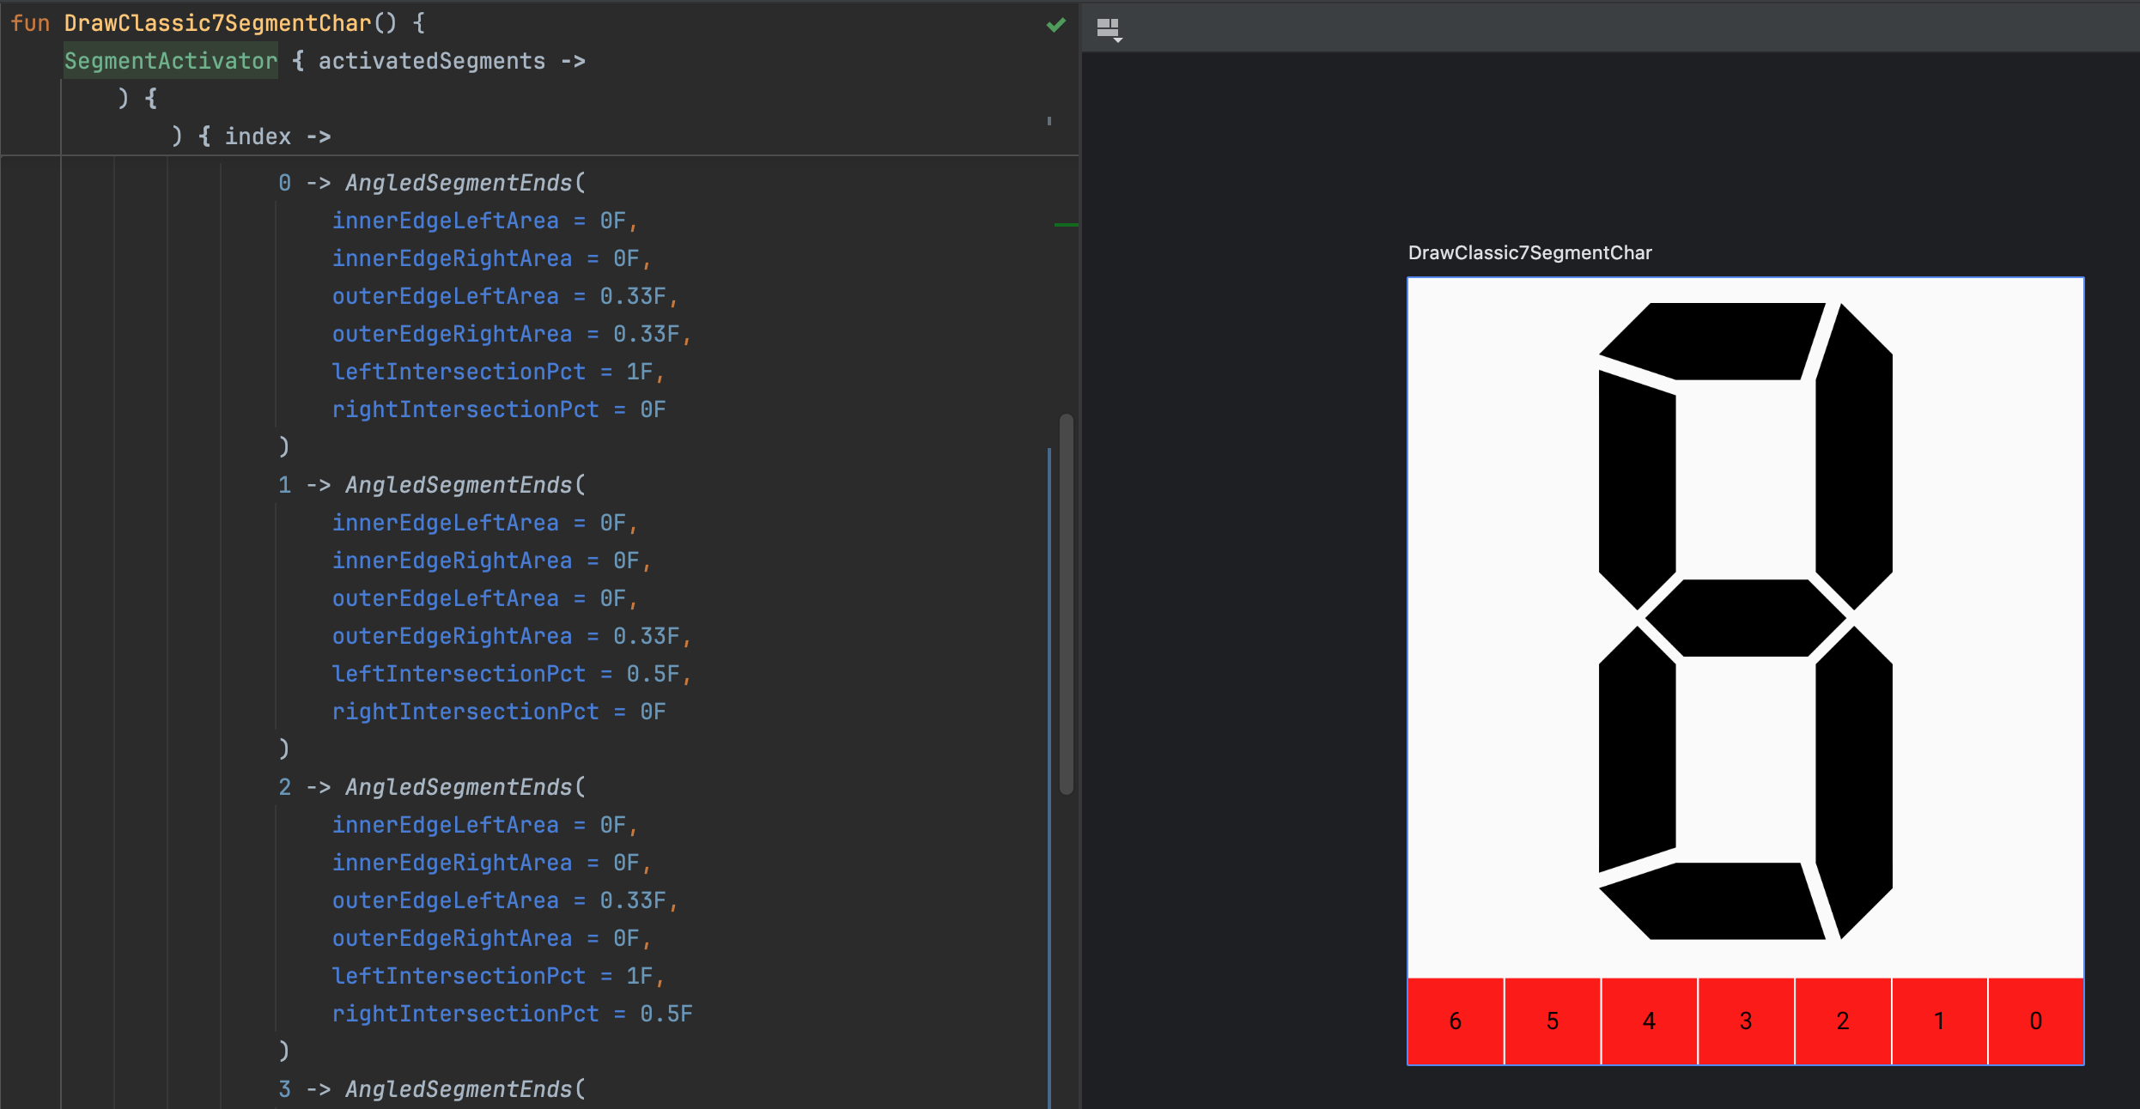Click the fun keyword on first line
The image size is (2140, 1109).
coord(30,23)
